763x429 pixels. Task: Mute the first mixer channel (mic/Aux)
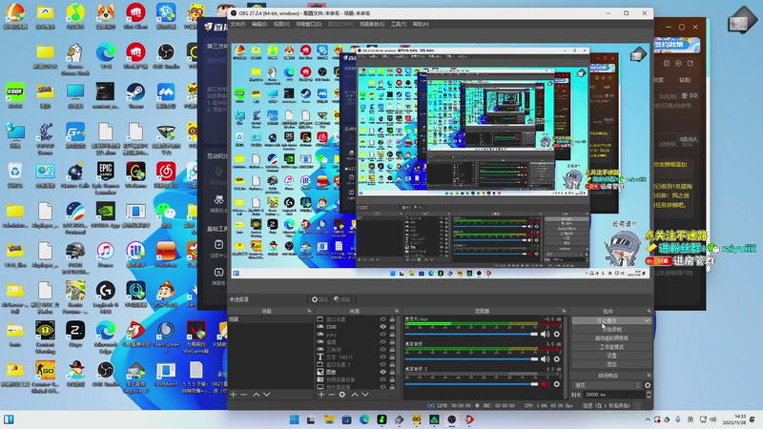[x=545, y=335]
